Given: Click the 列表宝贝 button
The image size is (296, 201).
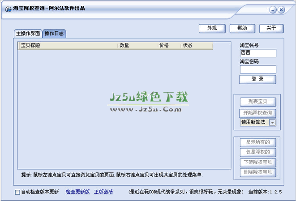Looking at the screenshot, I should pyautogui.click(x=258, y=102).
